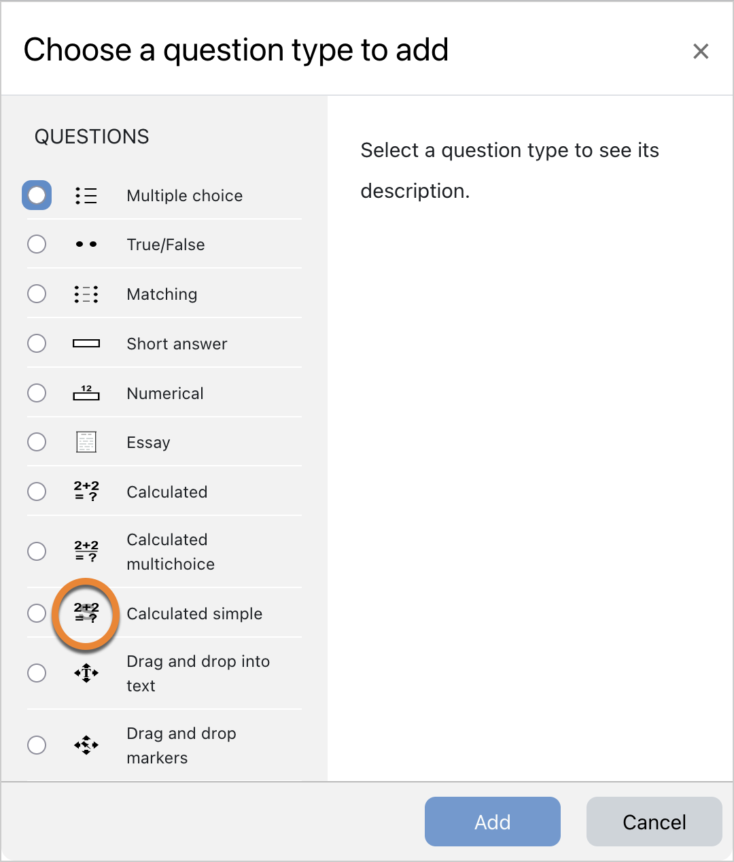Screen dimensions: 734x862
Task: Pick the Matching question type label
Action: (162, 294)
